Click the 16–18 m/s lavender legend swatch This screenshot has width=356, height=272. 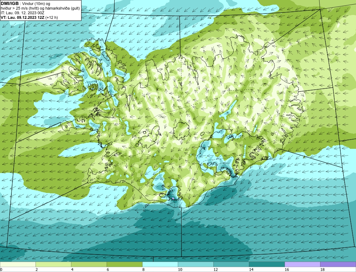point(303,265)
